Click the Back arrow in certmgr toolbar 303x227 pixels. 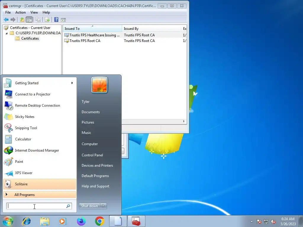pyautogui.click(x=6, y=20)
